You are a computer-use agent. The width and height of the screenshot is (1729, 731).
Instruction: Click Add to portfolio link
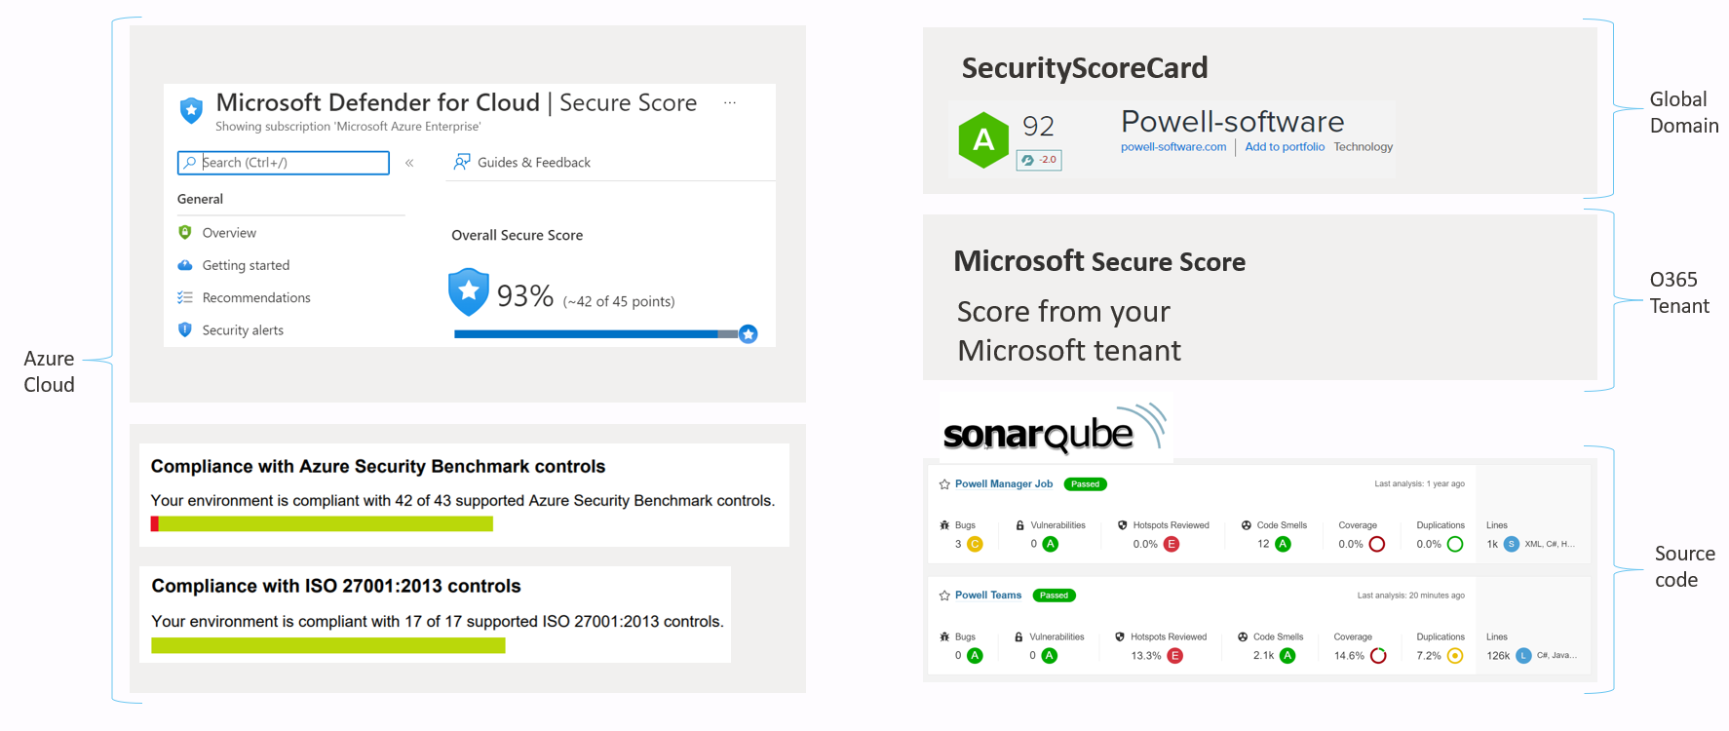[x=1285, y=147]
